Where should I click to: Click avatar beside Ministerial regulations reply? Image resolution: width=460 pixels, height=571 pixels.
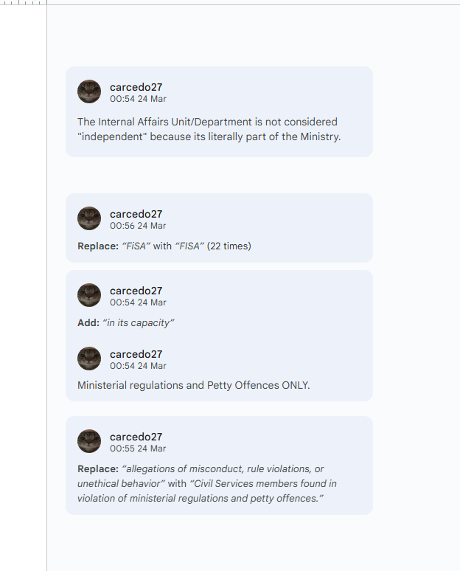click(x=89, y=359)
